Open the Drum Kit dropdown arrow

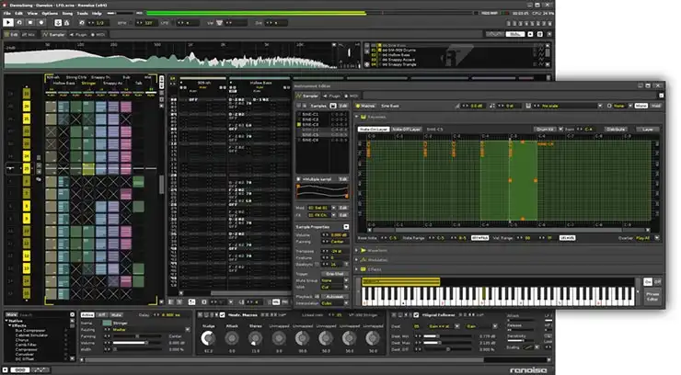pos(560,130)
